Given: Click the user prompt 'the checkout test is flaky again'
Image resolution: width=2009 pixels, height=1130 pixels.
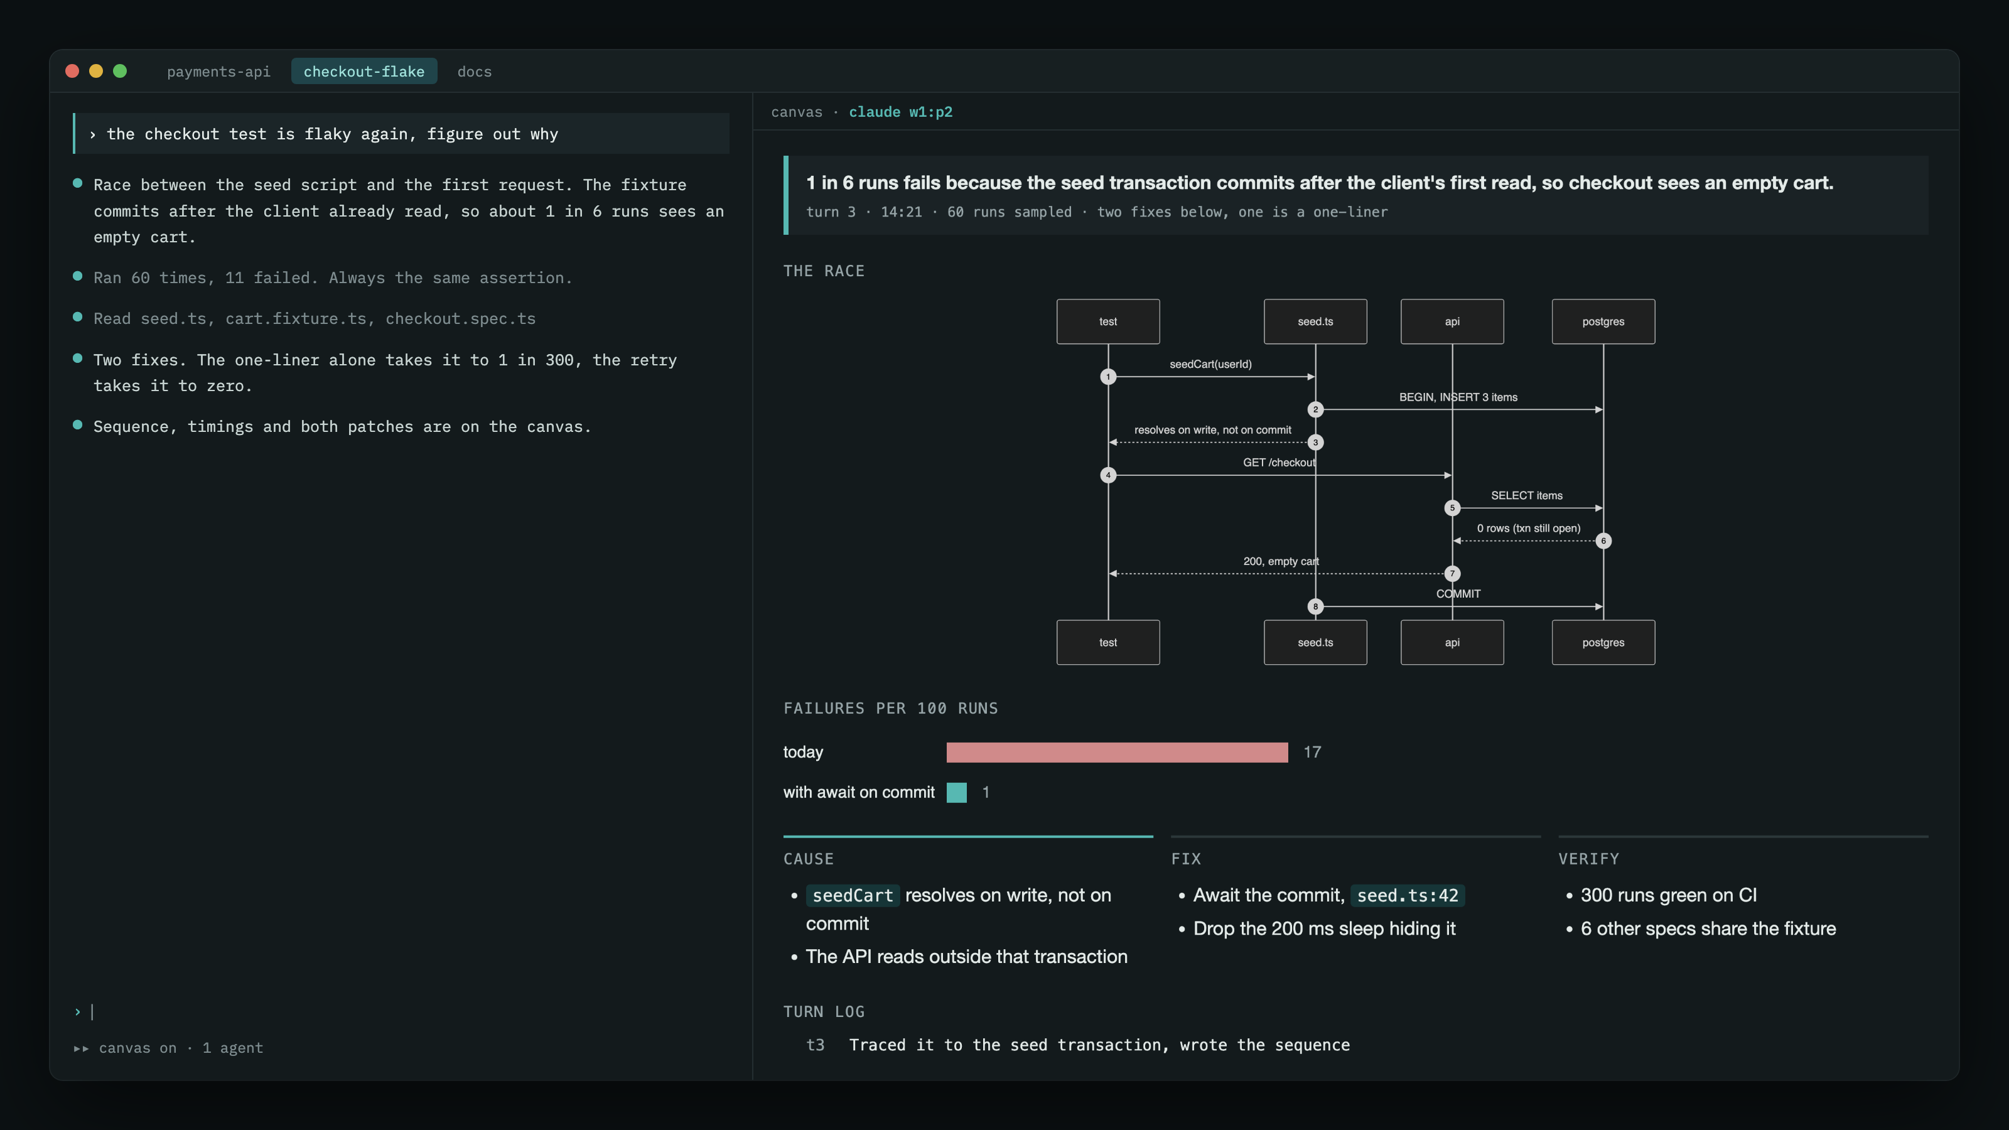Looking at the screenshot, I should click(x=402, y=134).
